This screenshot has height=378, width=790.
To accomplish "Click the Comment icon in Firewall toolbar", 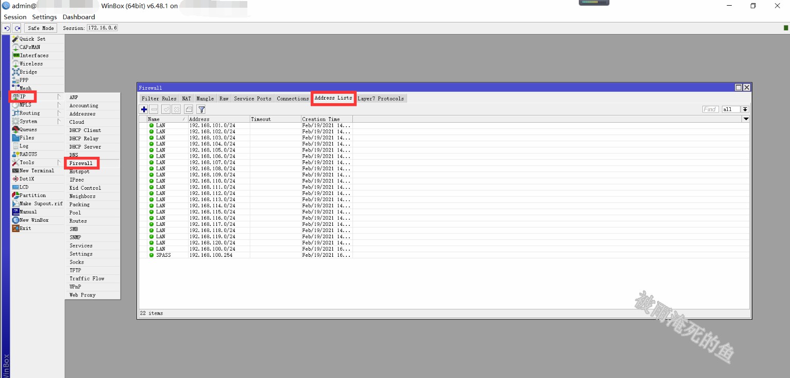I will pos(189,109).
